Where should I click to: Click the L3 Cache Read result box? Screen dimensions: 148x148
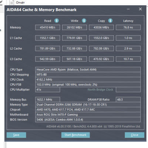(48, 59)
